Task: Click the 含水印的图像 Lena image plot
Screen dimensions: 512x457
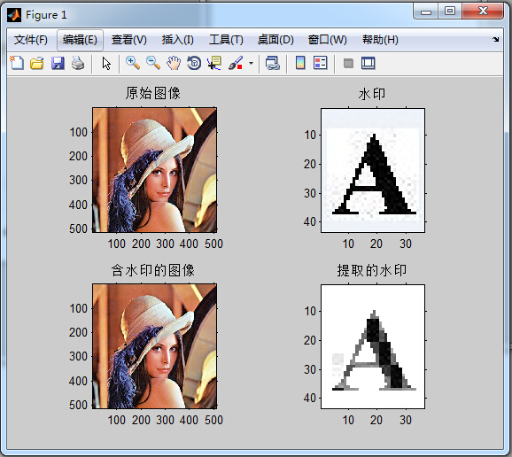Action: click(154, 346)
